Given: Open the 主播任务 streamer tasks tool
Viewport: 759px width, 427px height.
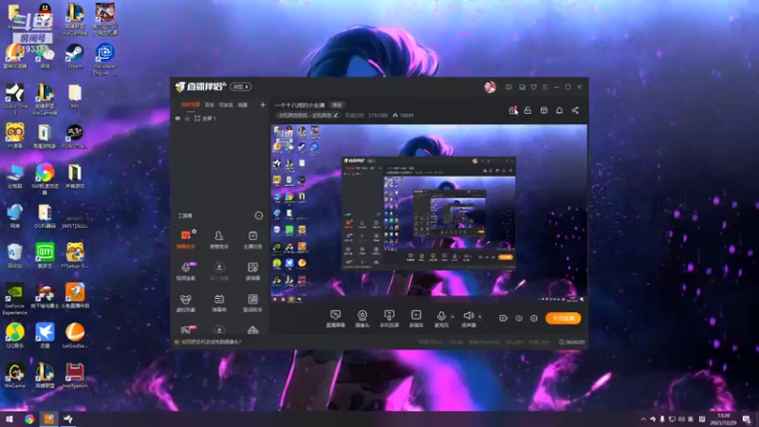Looking at the screenshot, I should 252,239.
